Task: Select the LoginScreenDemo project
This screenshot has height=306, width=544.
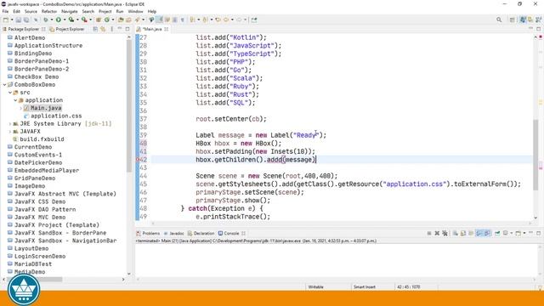Action: coord(40,257)
